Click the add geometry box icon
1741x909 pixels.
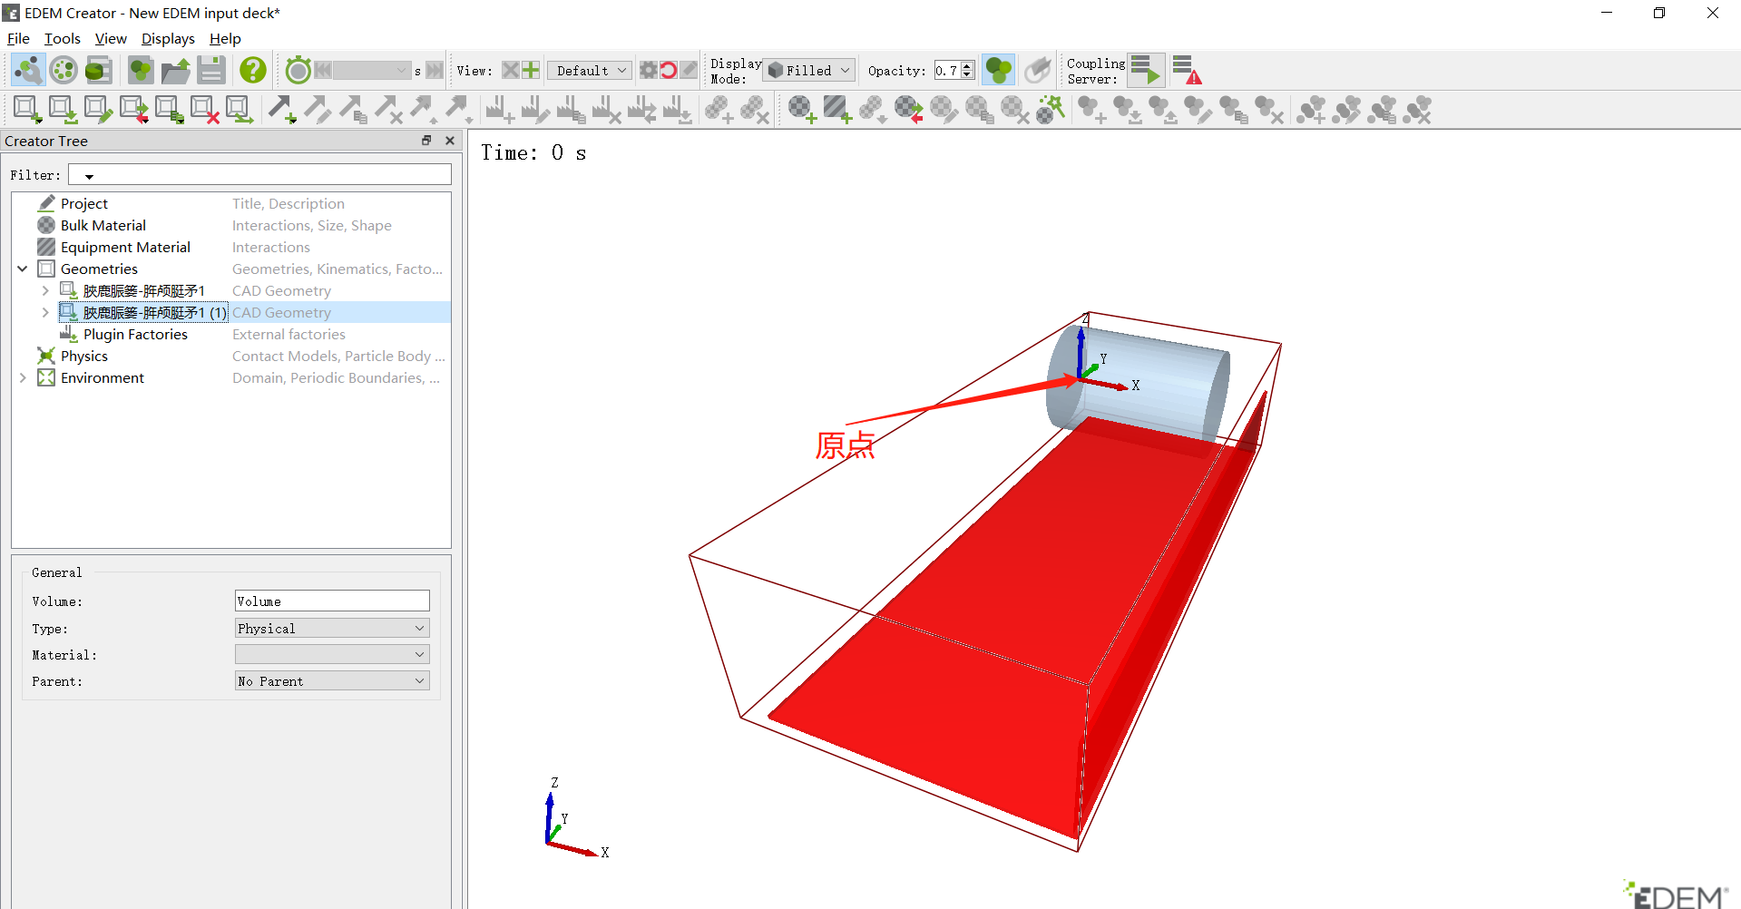[26, 110]
